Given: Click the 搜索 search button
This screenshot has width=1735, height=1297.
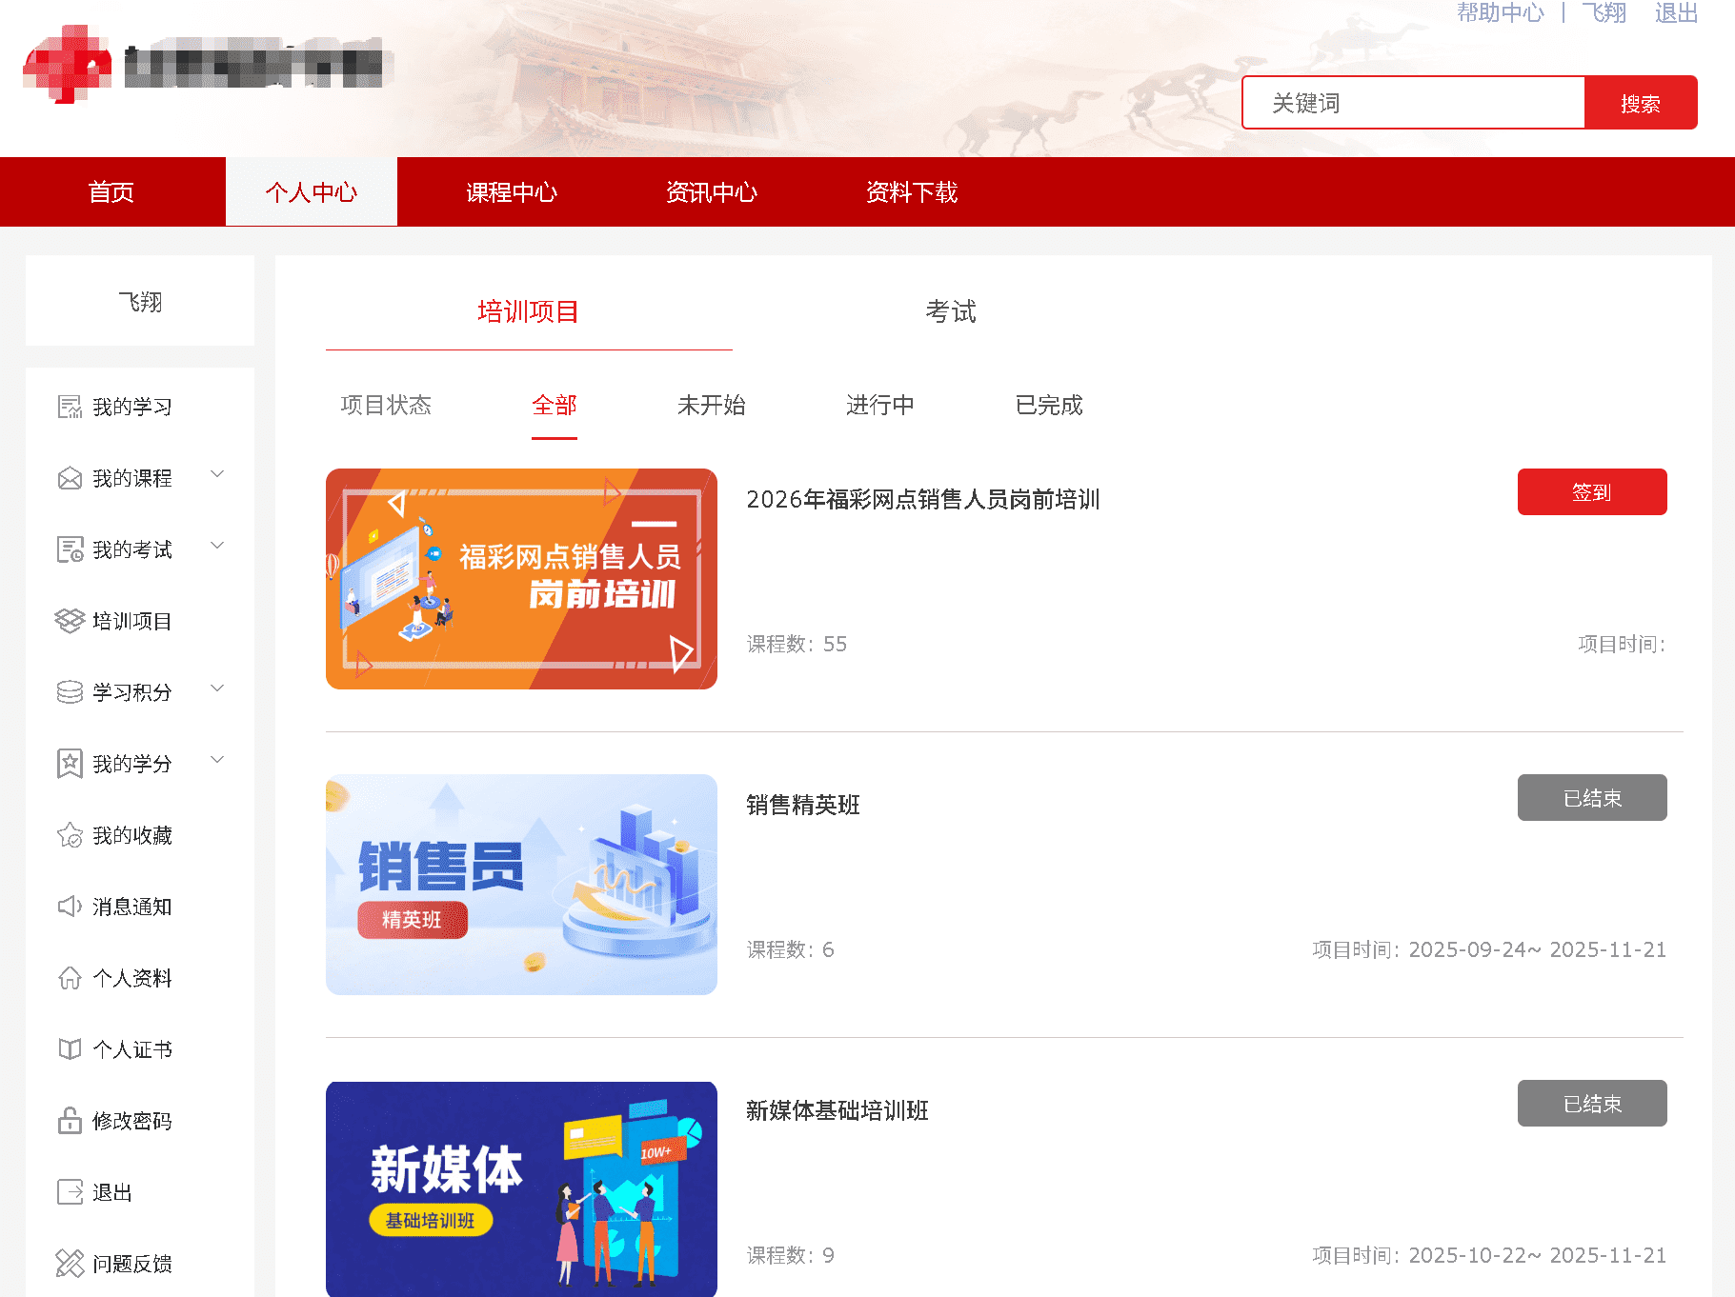Looking at the screenshot, I should click(1640, 103).
